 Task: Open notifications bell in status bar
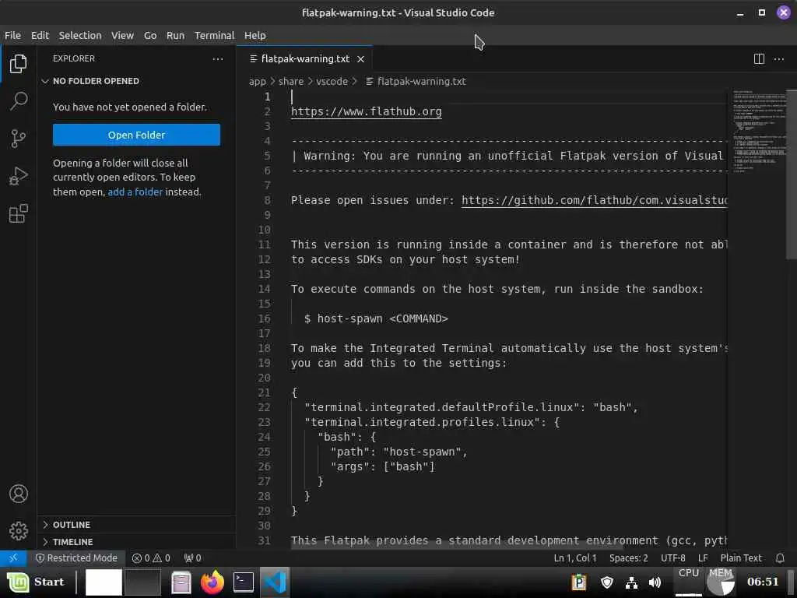[780, 558]
